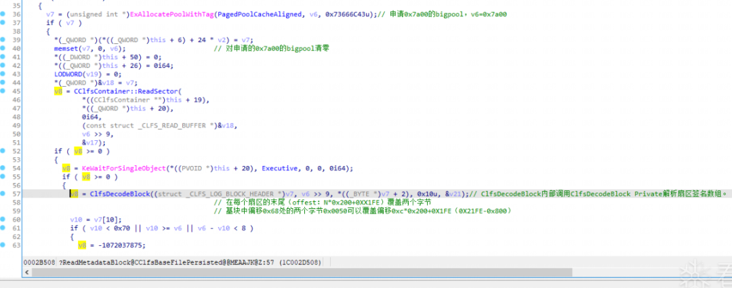732x288 pixels.
Task: Click the KeWaitForSingleObject function name
Action: click(x=125, y=168)
